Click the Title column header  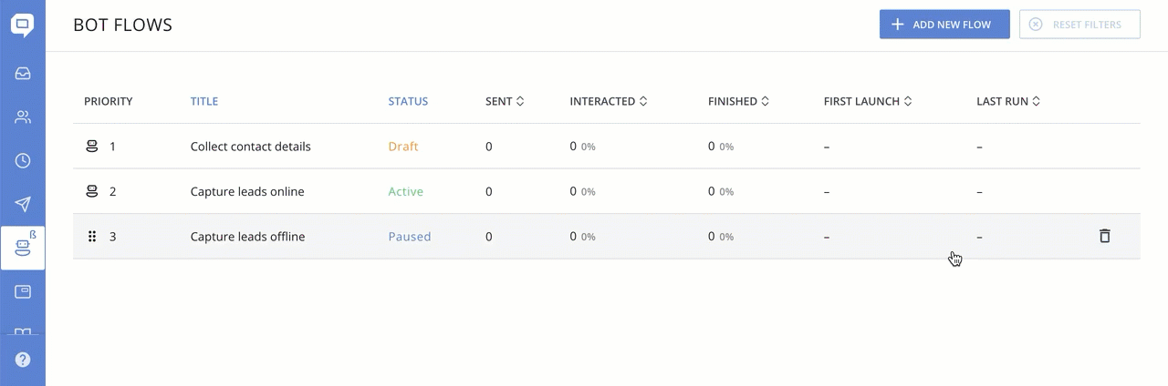[x=204, y=101]
